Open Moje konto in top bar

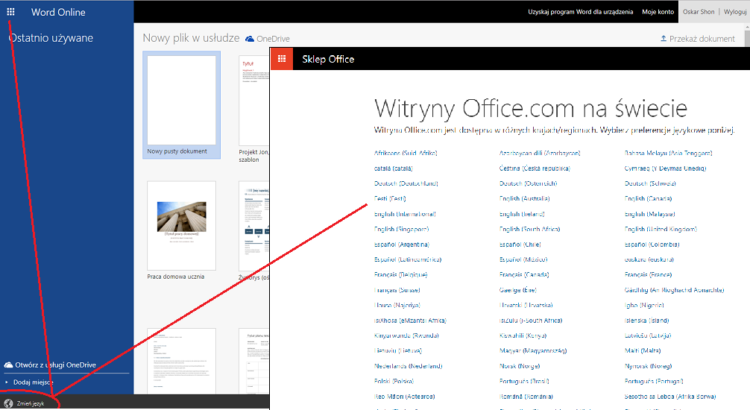click(658, 12)
